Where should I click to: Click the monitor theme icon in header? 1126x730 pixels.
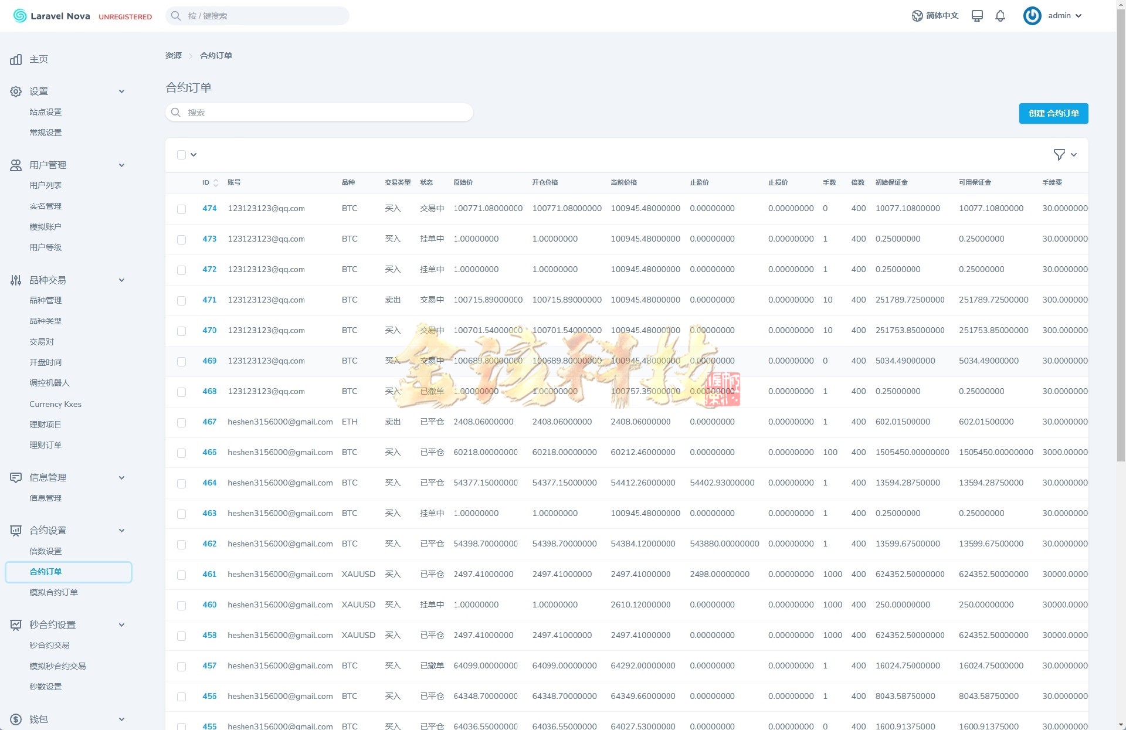pyautogui.click(x=977, y=16)
